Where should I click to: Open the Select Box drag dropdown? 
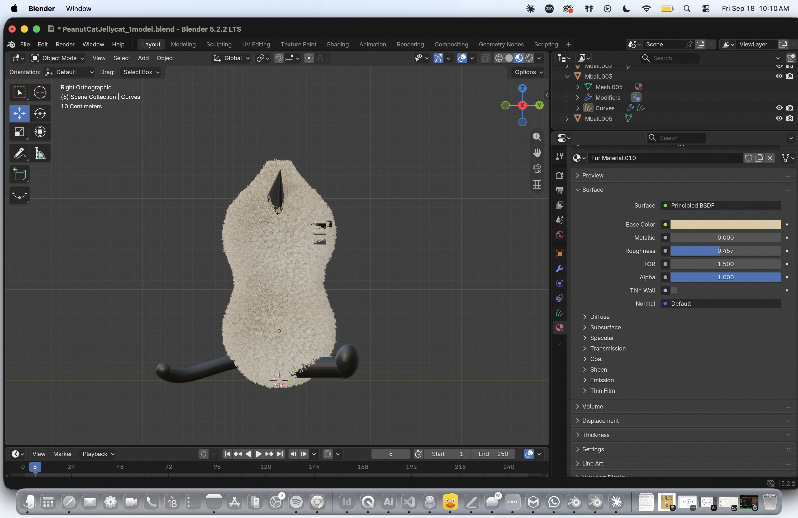(141, 72)
